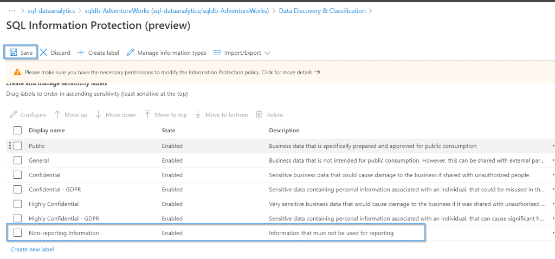Click the Save floppy disk icon
Screen dimensions: 555x259
[x=13, y=53]
